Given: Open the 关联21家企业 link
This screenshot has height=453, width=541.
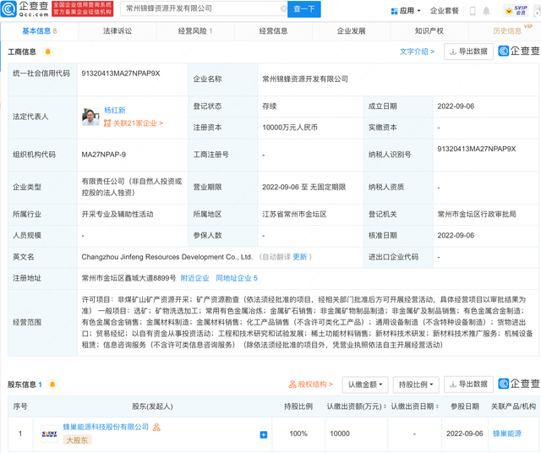Looking at the screenshot, I should point(134,123).
